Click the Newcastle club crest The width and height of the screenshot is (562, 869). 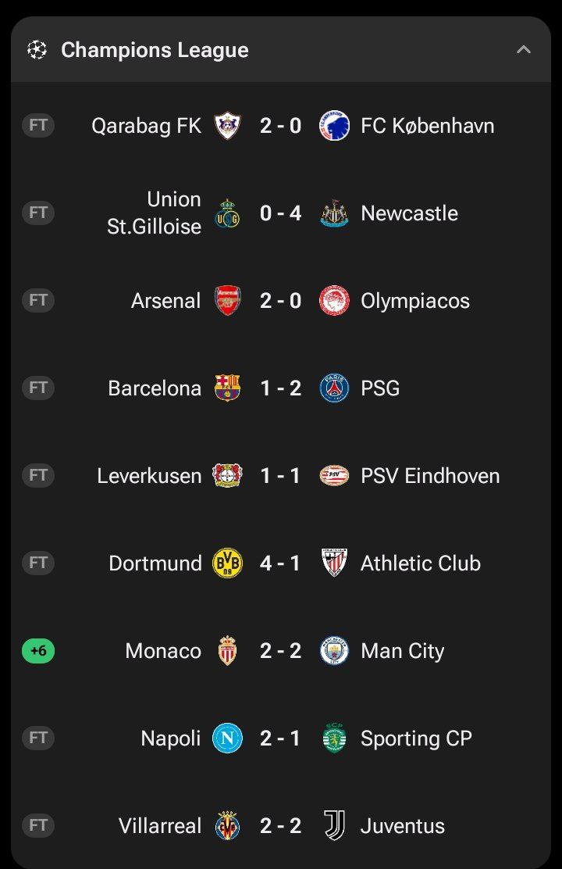[334, 213]
